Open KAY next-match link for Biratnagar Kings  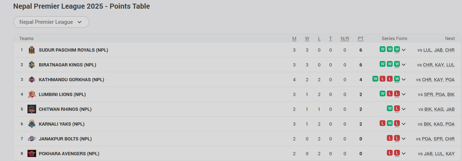(x=439, y=65)
